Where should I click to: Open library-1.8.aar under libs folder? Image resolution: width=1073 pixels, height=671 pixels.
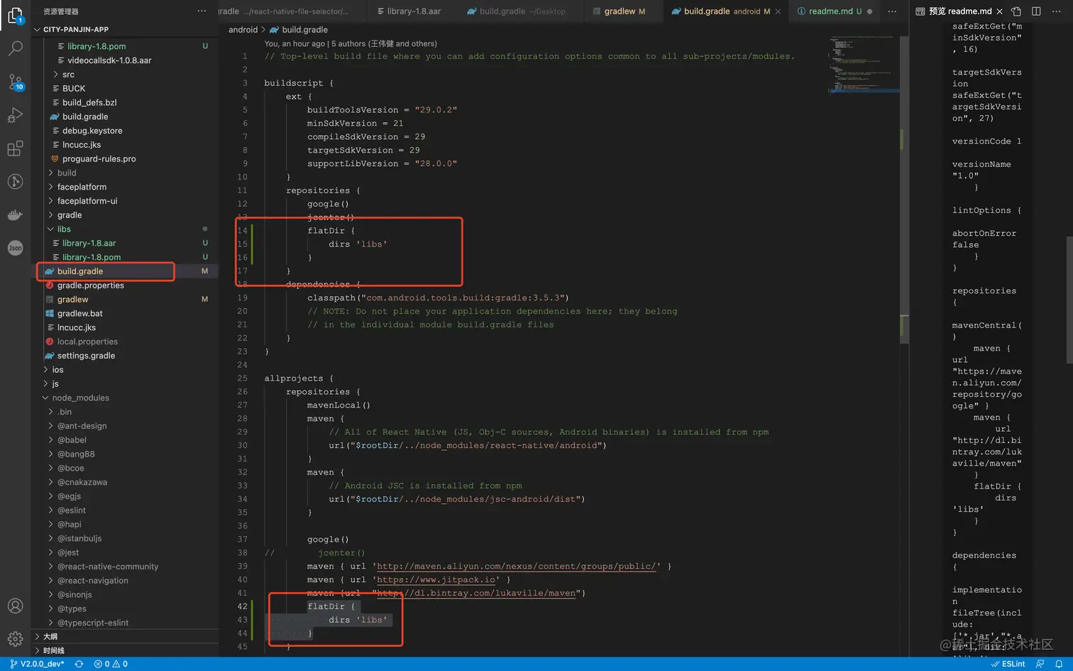pyautogui.click(x=89, y=244)
